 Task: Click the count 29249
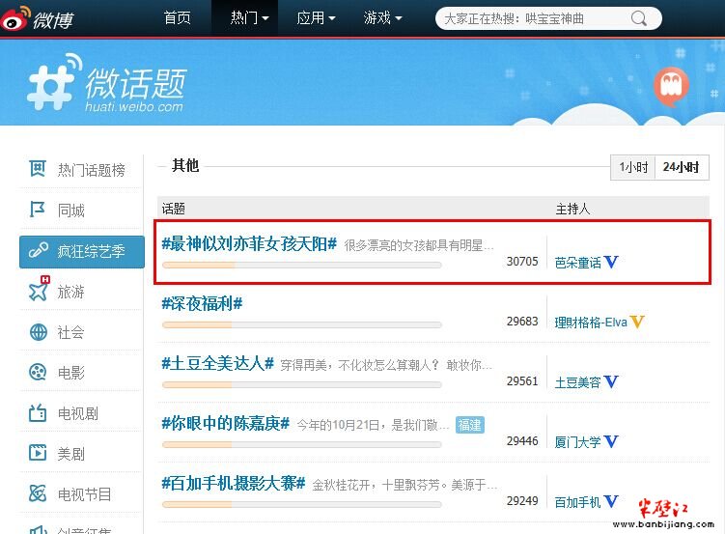pyautogui.click(x=522, y=501)
